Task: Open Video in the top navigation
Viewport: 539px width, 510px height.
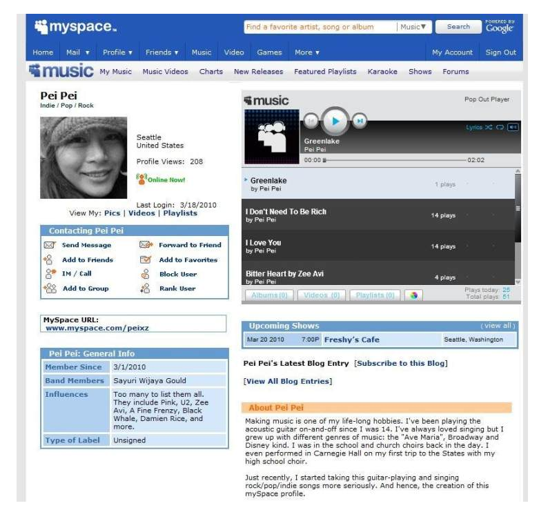Action: (x=234, y=52)
